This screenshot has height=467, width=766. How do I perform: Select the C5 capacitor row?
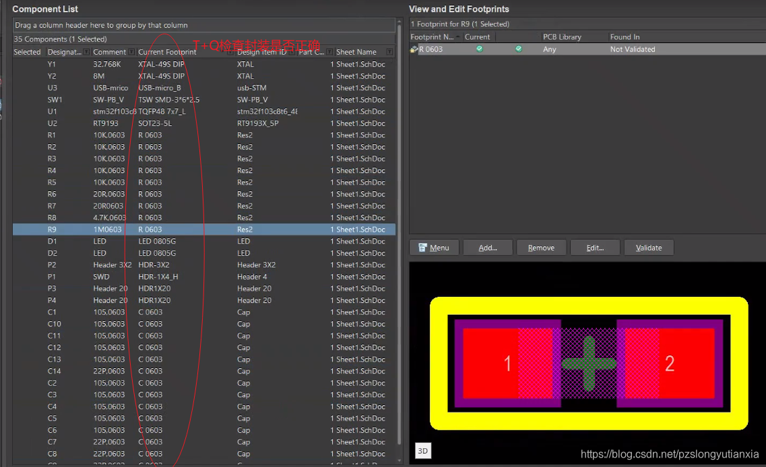203,418
